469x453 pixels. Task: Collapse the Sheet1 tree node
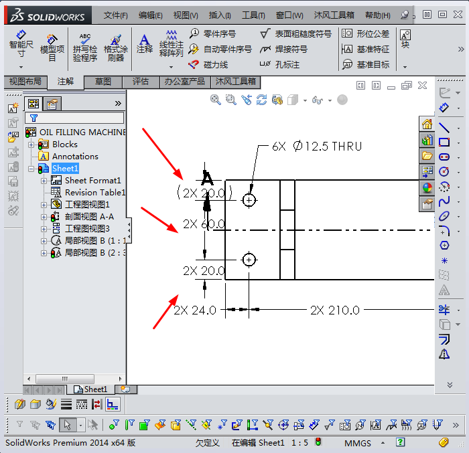[x=31, y=169]
